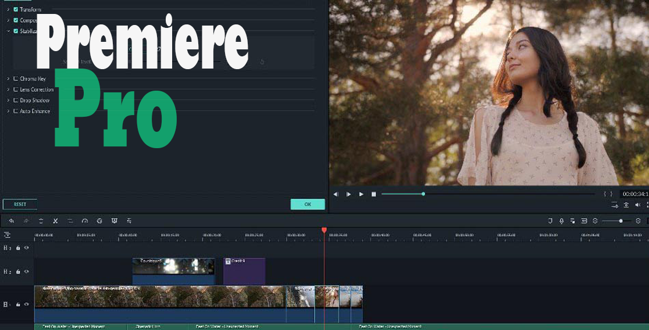649x330 pixels.
Task: Expand the Drop Shadow section arrow
Action: (8, 100)
